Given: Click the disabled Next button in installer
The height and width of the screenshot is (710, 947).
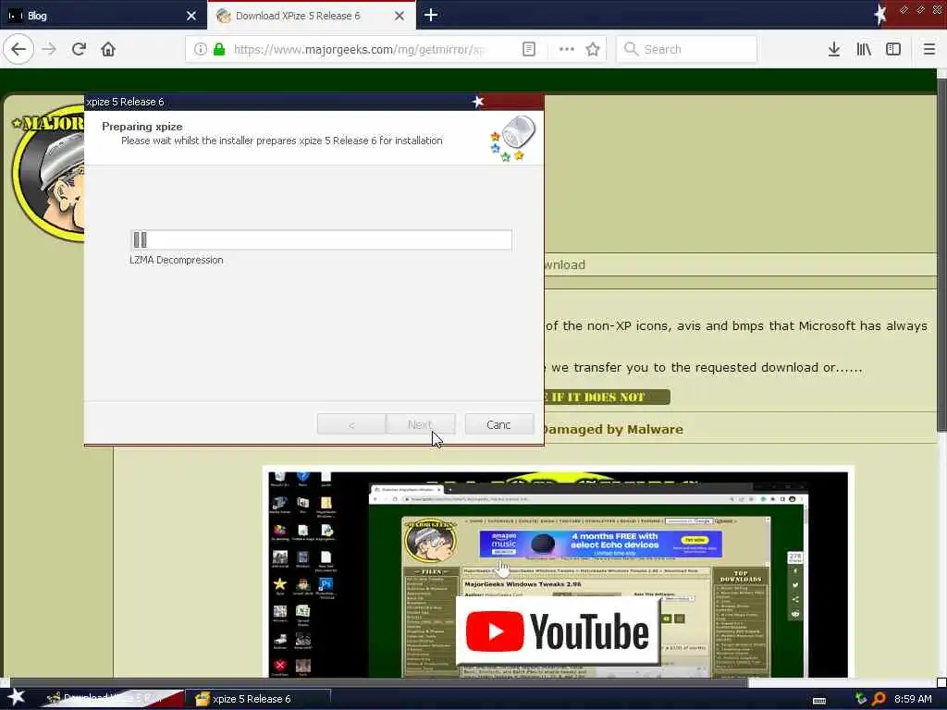Looking at the screenshot, I should [x=421, y=424].
